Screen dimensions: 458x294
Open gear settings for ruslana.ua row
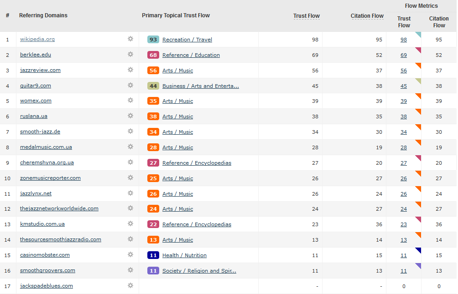click(x=130, y=116)
